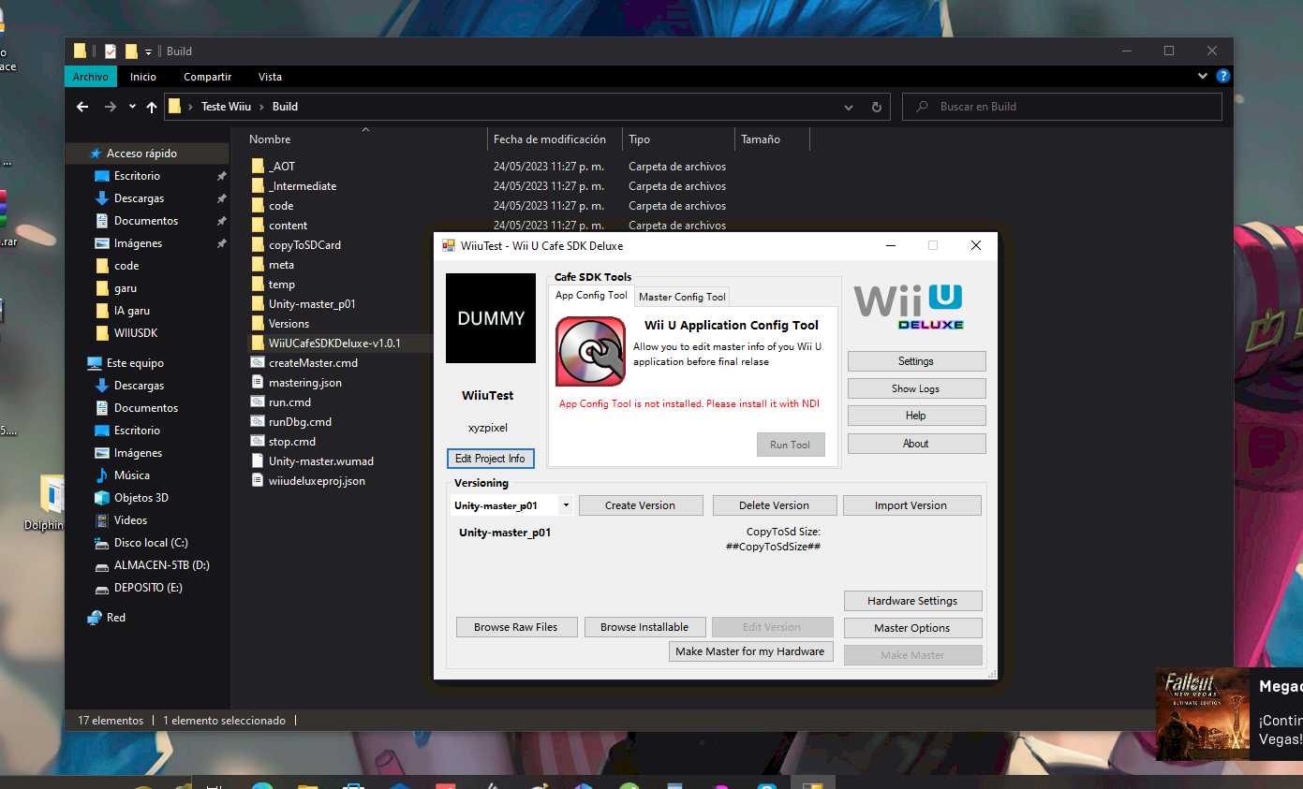Image resolution: width=1303 pixels, height=789 pixels.
Task: Click the Este equipo computer icon
Action: pyautogui.click(x=95, y=363)
